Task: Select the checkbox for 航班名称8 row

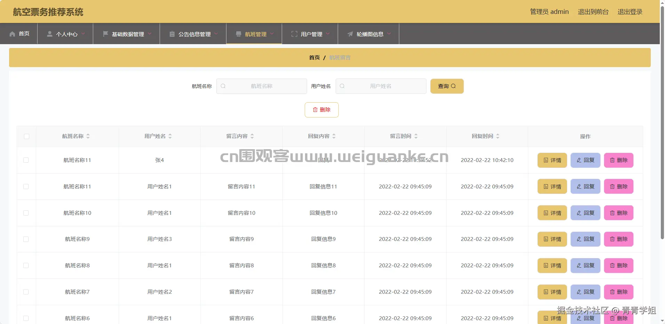Action: pyautogui.click(x=26, y=266)
